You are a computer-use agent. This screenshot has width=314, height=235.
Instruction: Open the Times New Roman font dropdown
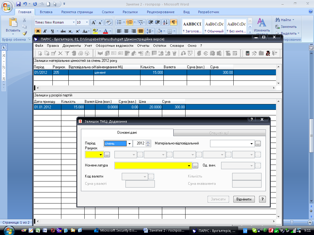pos(74,22)
